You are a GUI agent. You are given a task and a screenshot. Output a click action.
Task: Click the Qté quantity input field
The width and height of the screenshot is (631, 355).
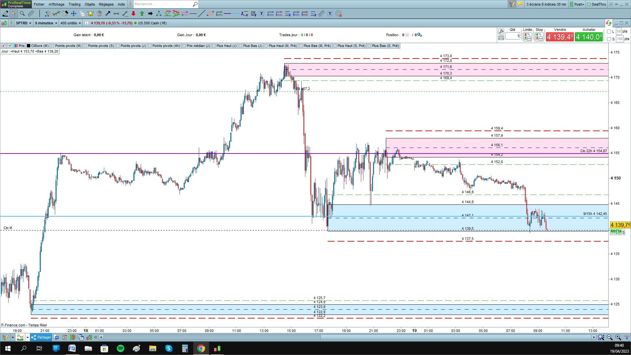tap(513, 36)
